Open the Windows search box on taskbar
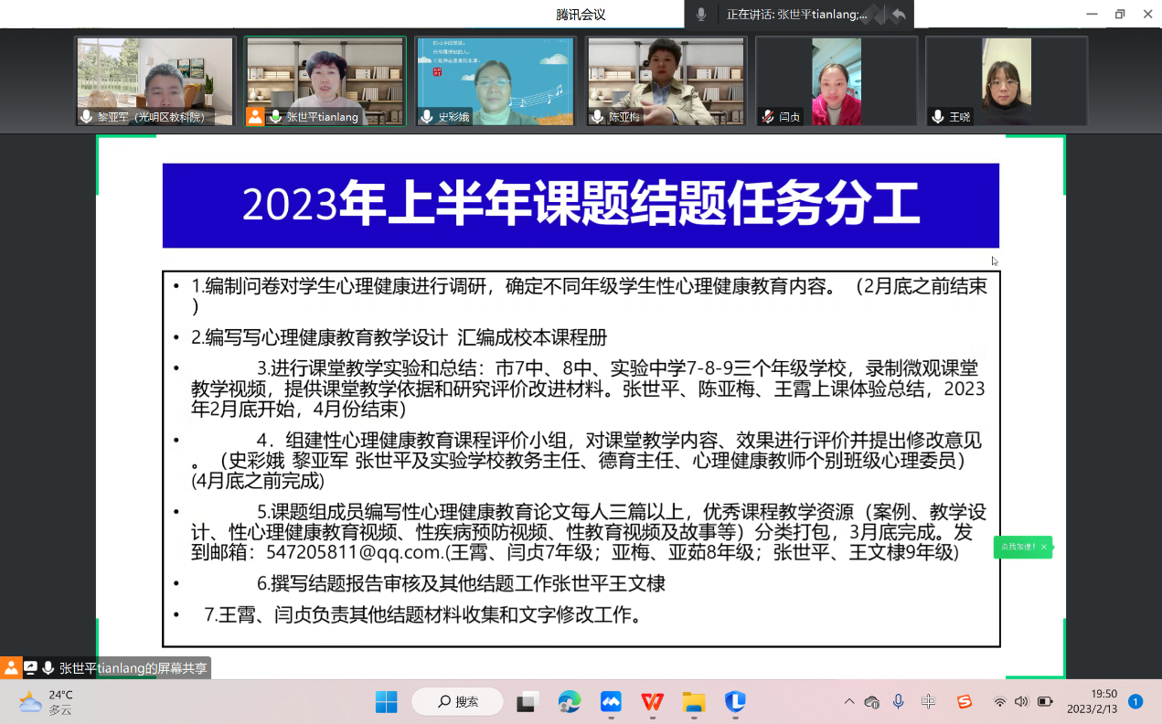The image size is (1162, 724). (x=456, y=702)
